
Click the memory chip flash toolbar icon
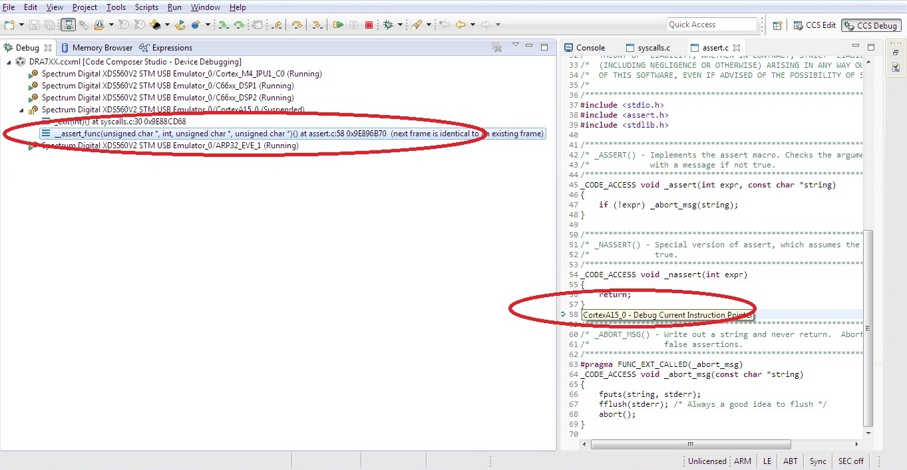pos(156,25)
